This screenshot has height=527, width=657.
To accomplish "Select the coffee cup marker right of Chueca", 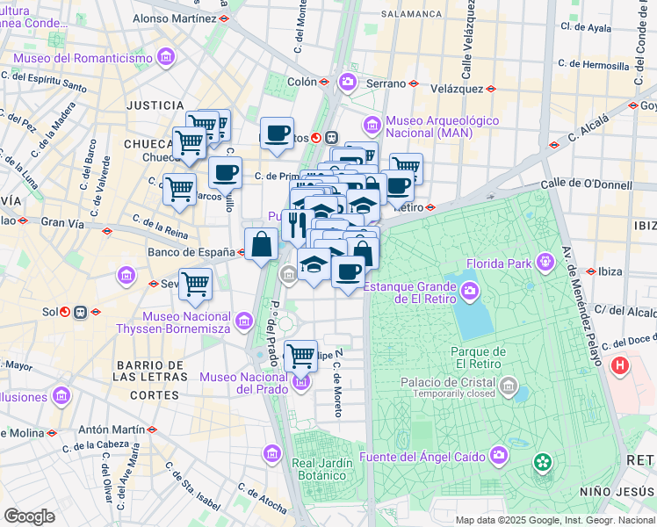I will point(225,175).
